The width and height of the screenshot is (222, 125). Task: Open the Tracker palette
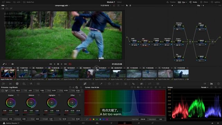click(117, 84)
